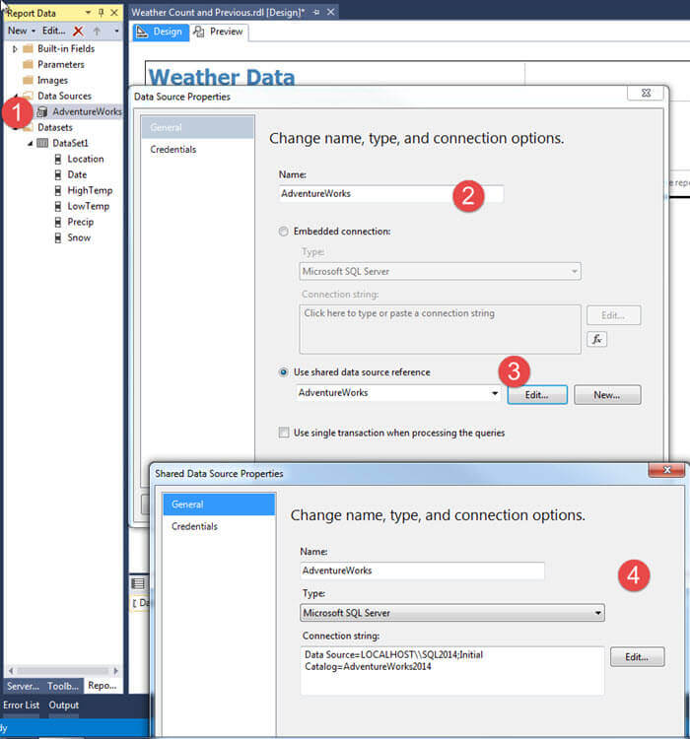Open the Report Data toolbar overflow arrow
This screenshot has height=739, width=690.
pos(116,32)
